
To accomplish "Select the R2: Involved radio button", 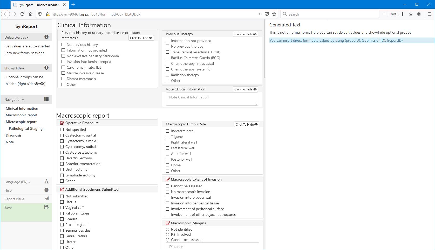I will (167, 234).
